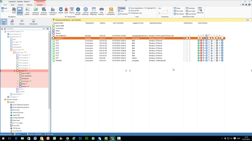Open Application Metering

click(94, 11)
